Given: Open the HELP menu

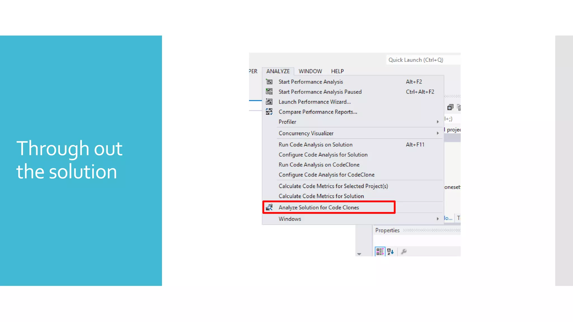Looking at the screenshot, I should (x=337, y=71).
